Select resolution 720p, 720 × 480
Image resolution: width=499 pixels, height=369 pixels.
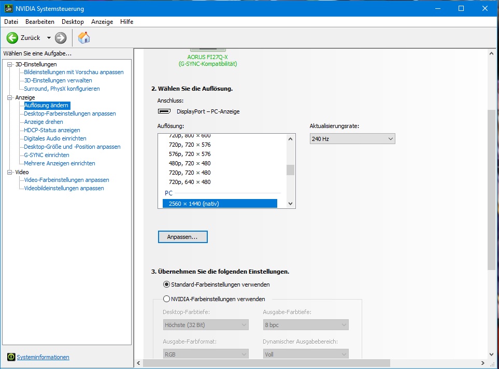[190, 173]
